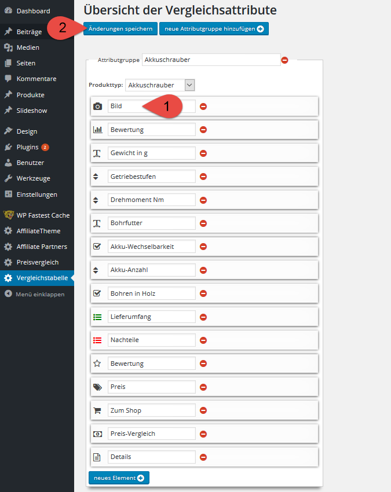Remove the Nachteile attribute
This screenshot has width=391, height=492.
tap(203, 340)
